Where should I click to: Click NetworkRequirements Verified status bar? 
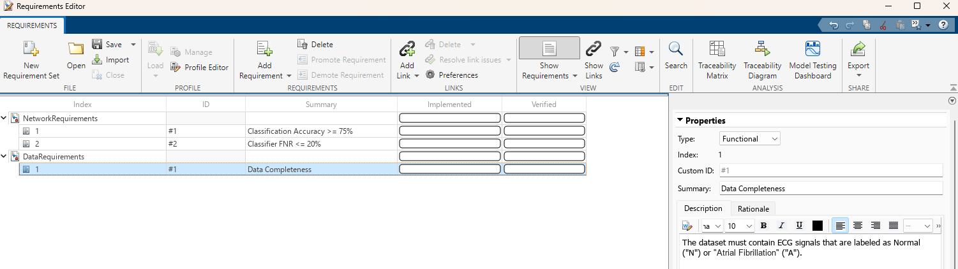tap(544, 118)
